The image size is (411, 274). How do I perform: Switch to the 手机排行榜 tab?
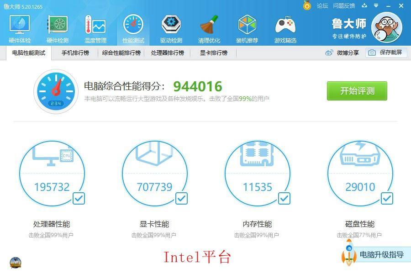(x=75, y=53)
